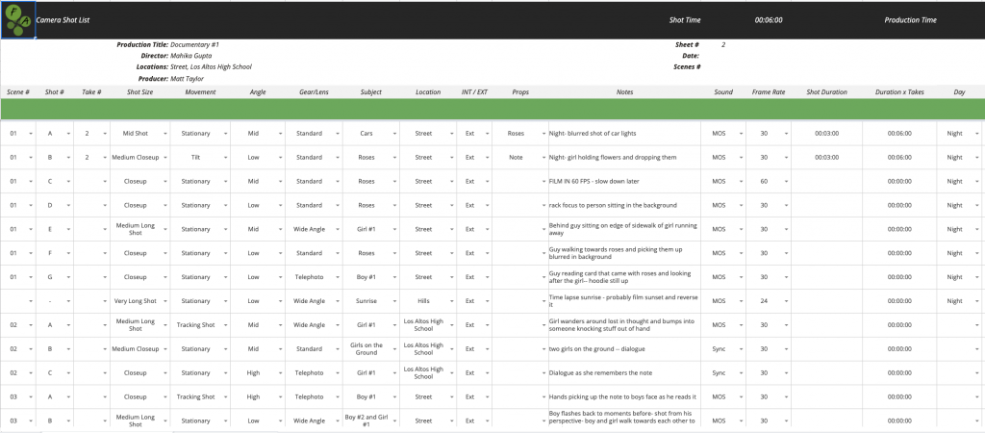Click the Production Title cell Documentary #1

(197, 45)
